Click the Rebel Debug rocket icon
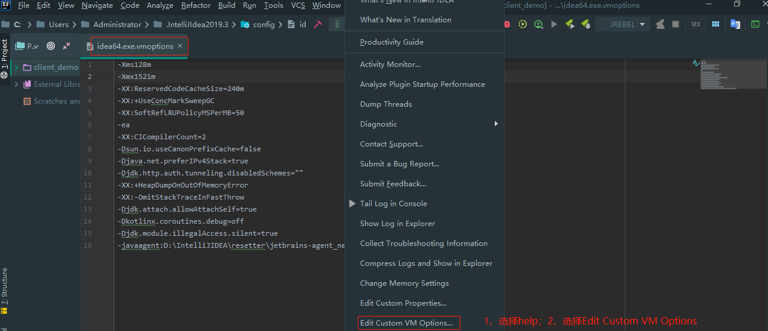The image size is (768, 331). click(x=586, y=25)
